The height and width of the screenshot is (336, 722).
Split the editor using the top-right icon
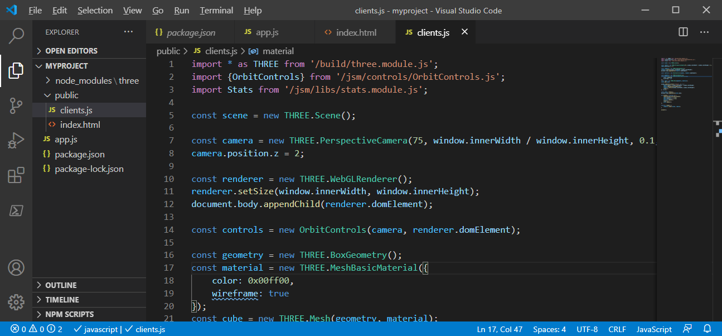pyautogui.click(x=683, y=32)
